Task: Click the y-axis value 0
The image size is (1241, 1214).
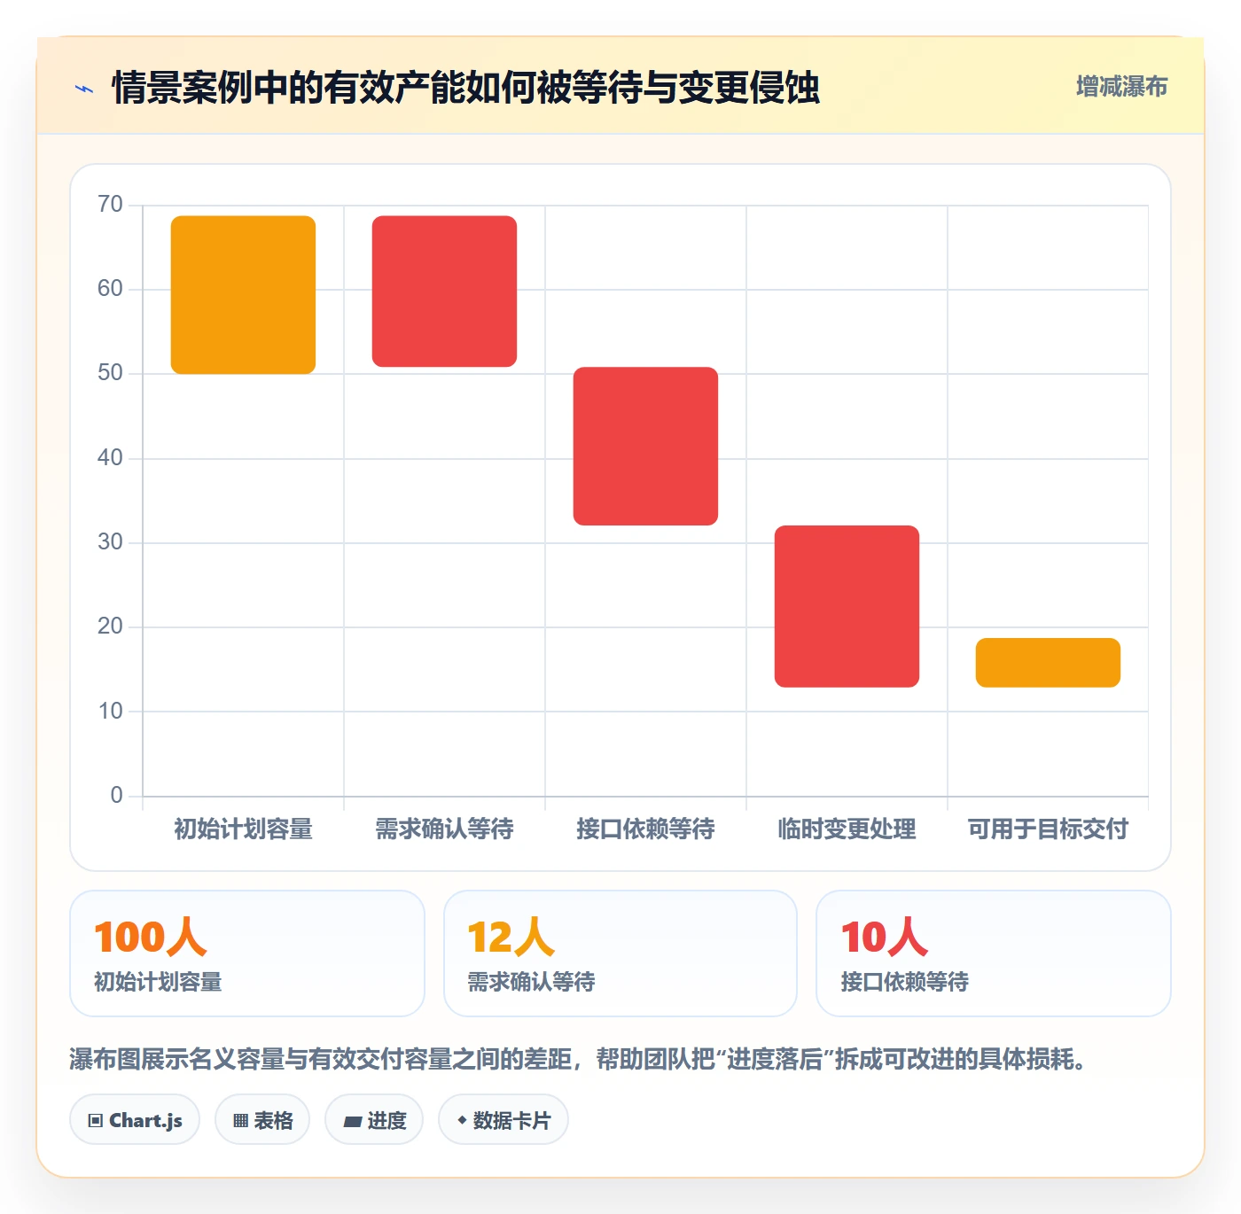Action: click(116, 796)
